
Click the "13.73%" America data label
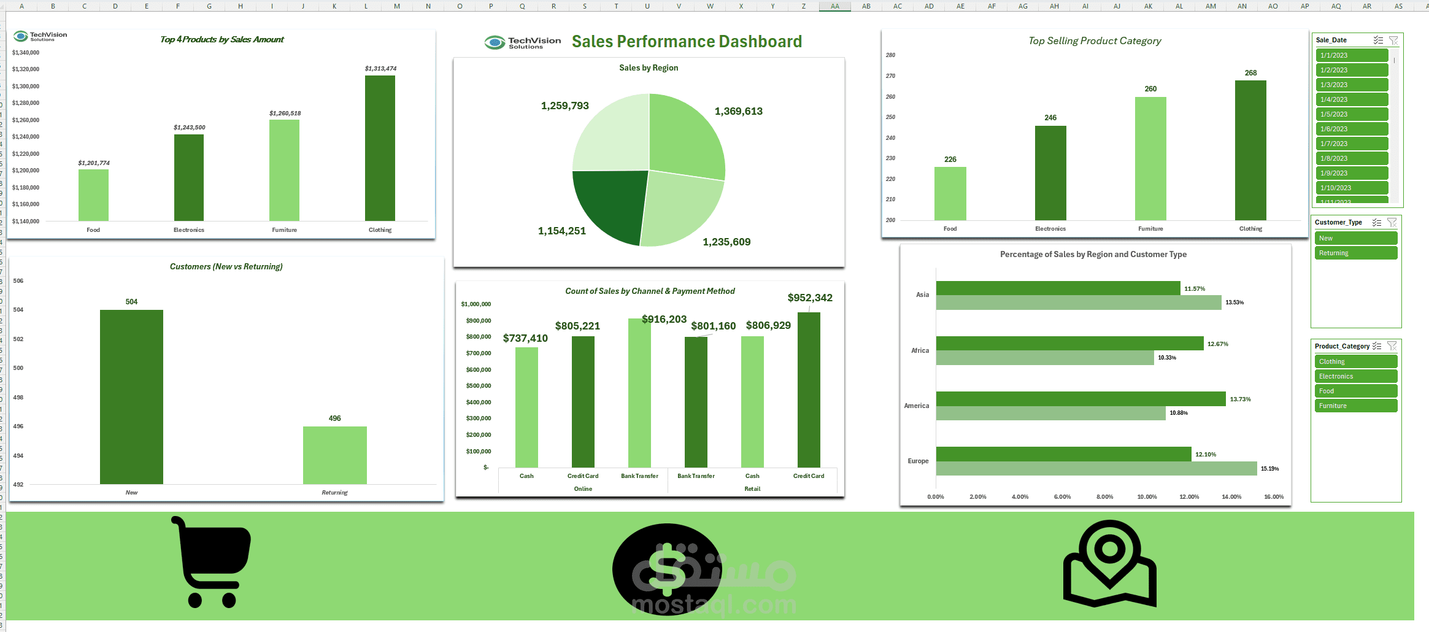pos(1240,399)
